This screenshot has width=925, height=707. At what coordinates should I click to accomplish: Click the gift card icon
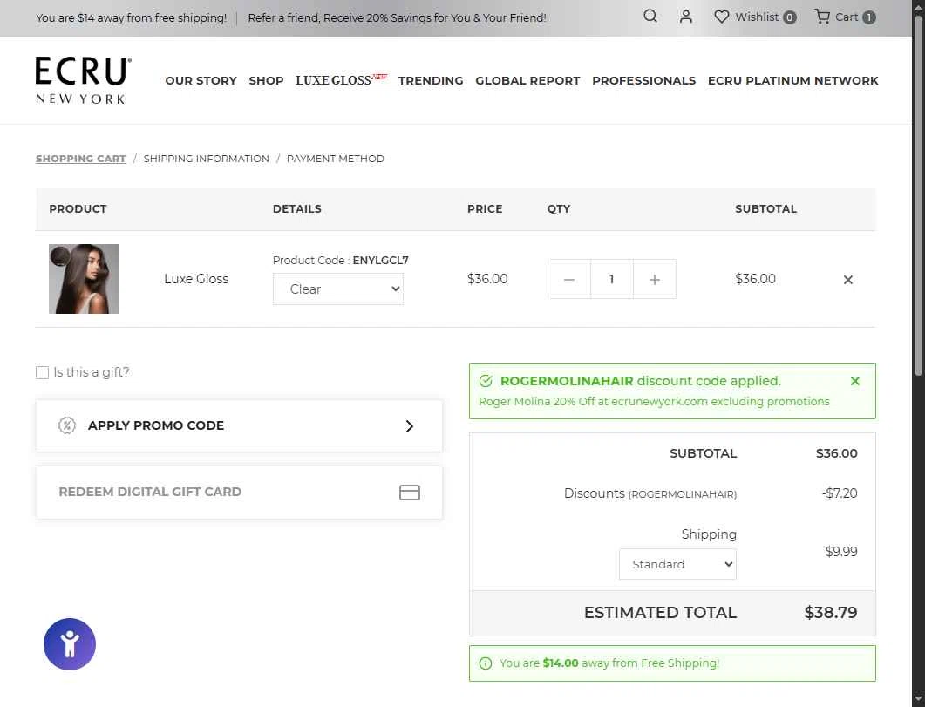(x=410, y=493)
